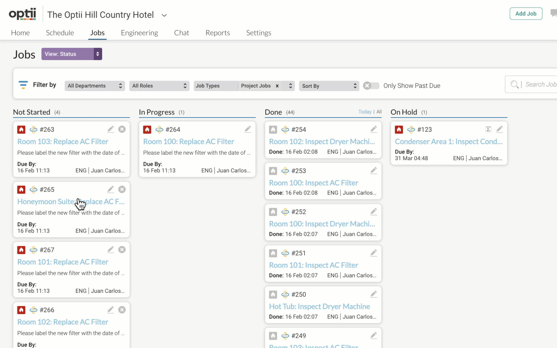The width and height of the screenshot is (557, 348).
Task: Toggle Only Show Past Due switch
Action: (x=371, y=86)
